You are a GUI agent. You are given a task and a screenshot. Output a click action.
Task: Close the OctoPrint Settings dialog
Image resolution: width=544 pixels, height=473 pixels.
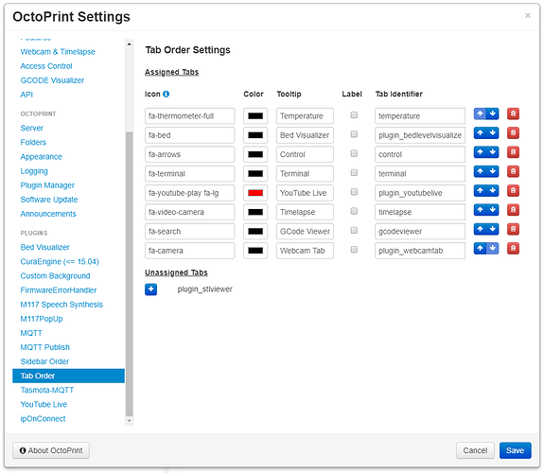(x=528, y=16)
